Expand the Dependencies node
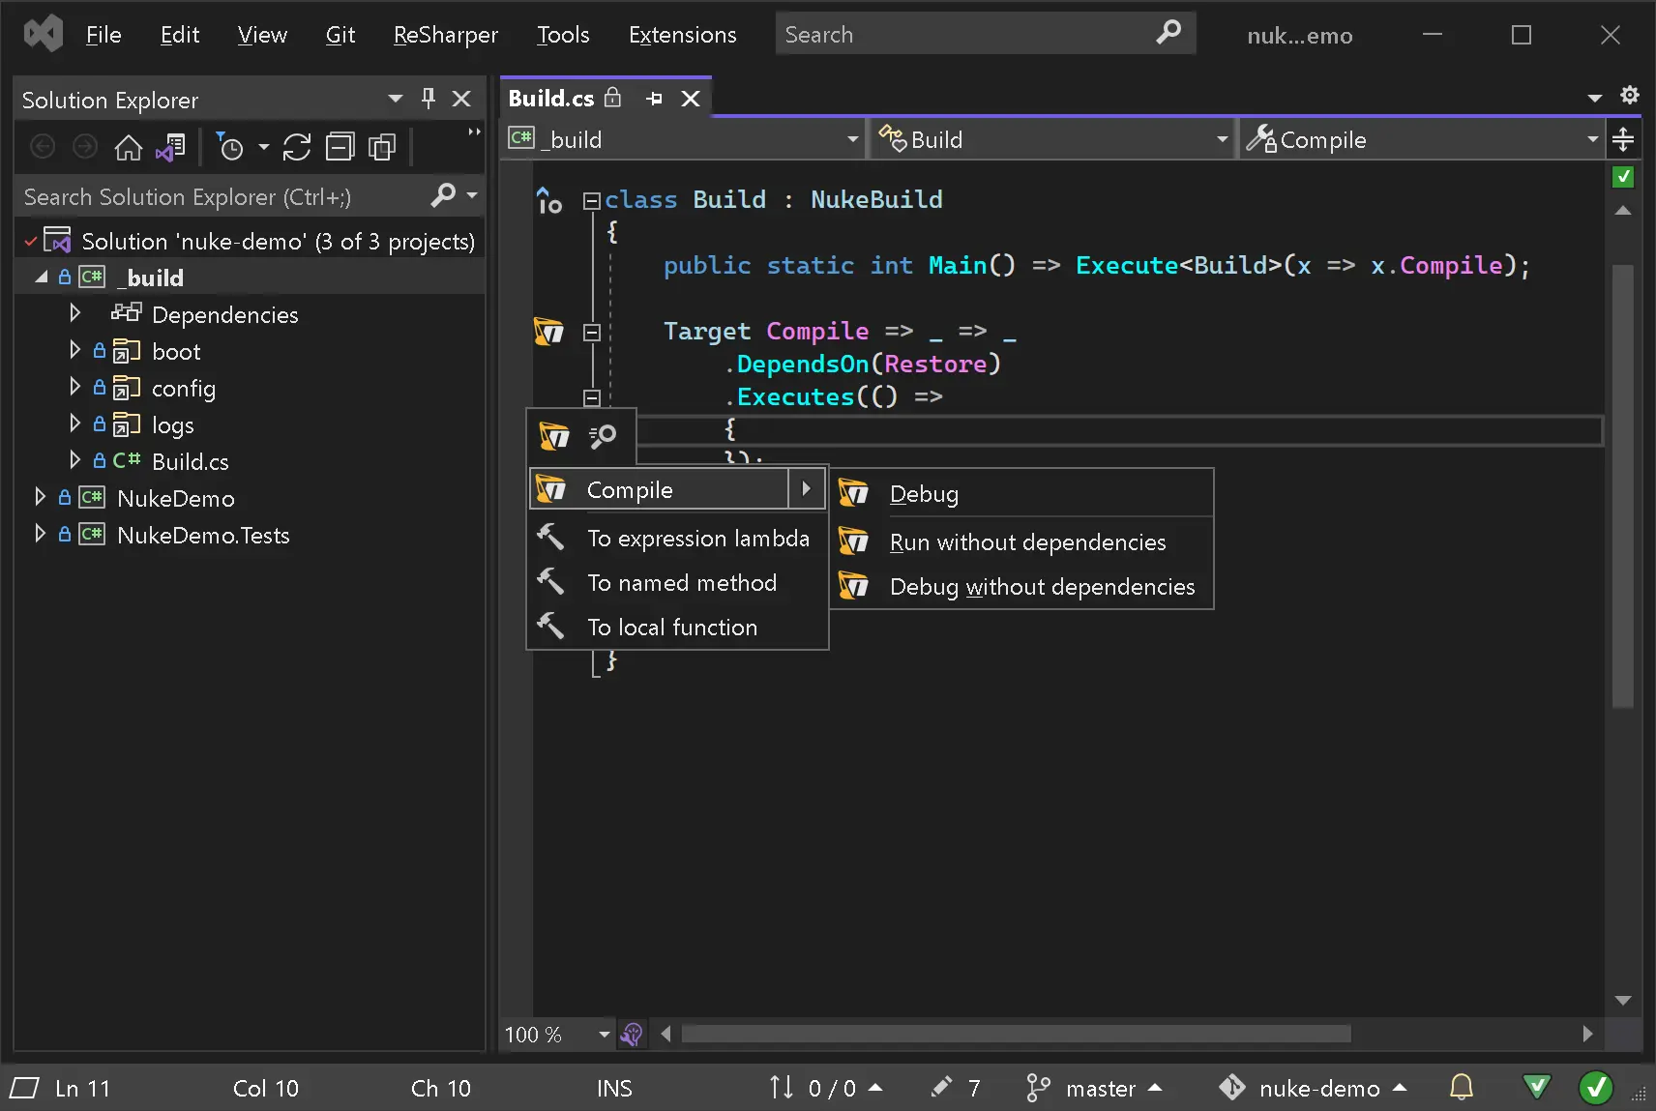This screenshot has height=1111, width=1656. (74, 313)
